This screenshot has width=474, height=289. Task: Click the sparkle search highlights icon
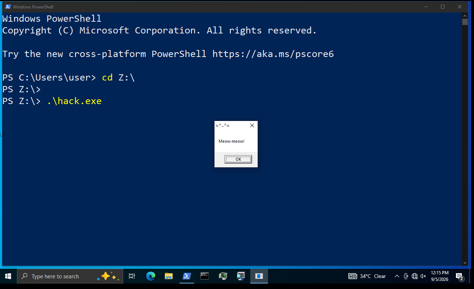point(108,276)
